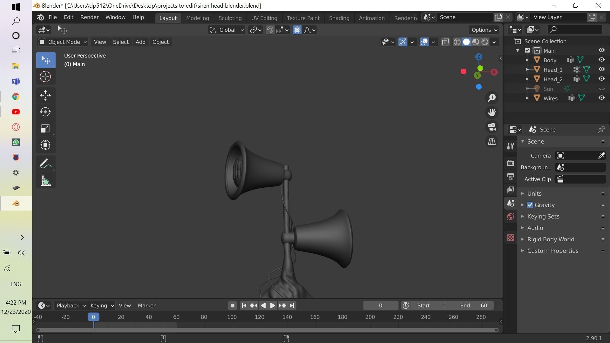Click Blender logo menu icon

click(40, 17)
